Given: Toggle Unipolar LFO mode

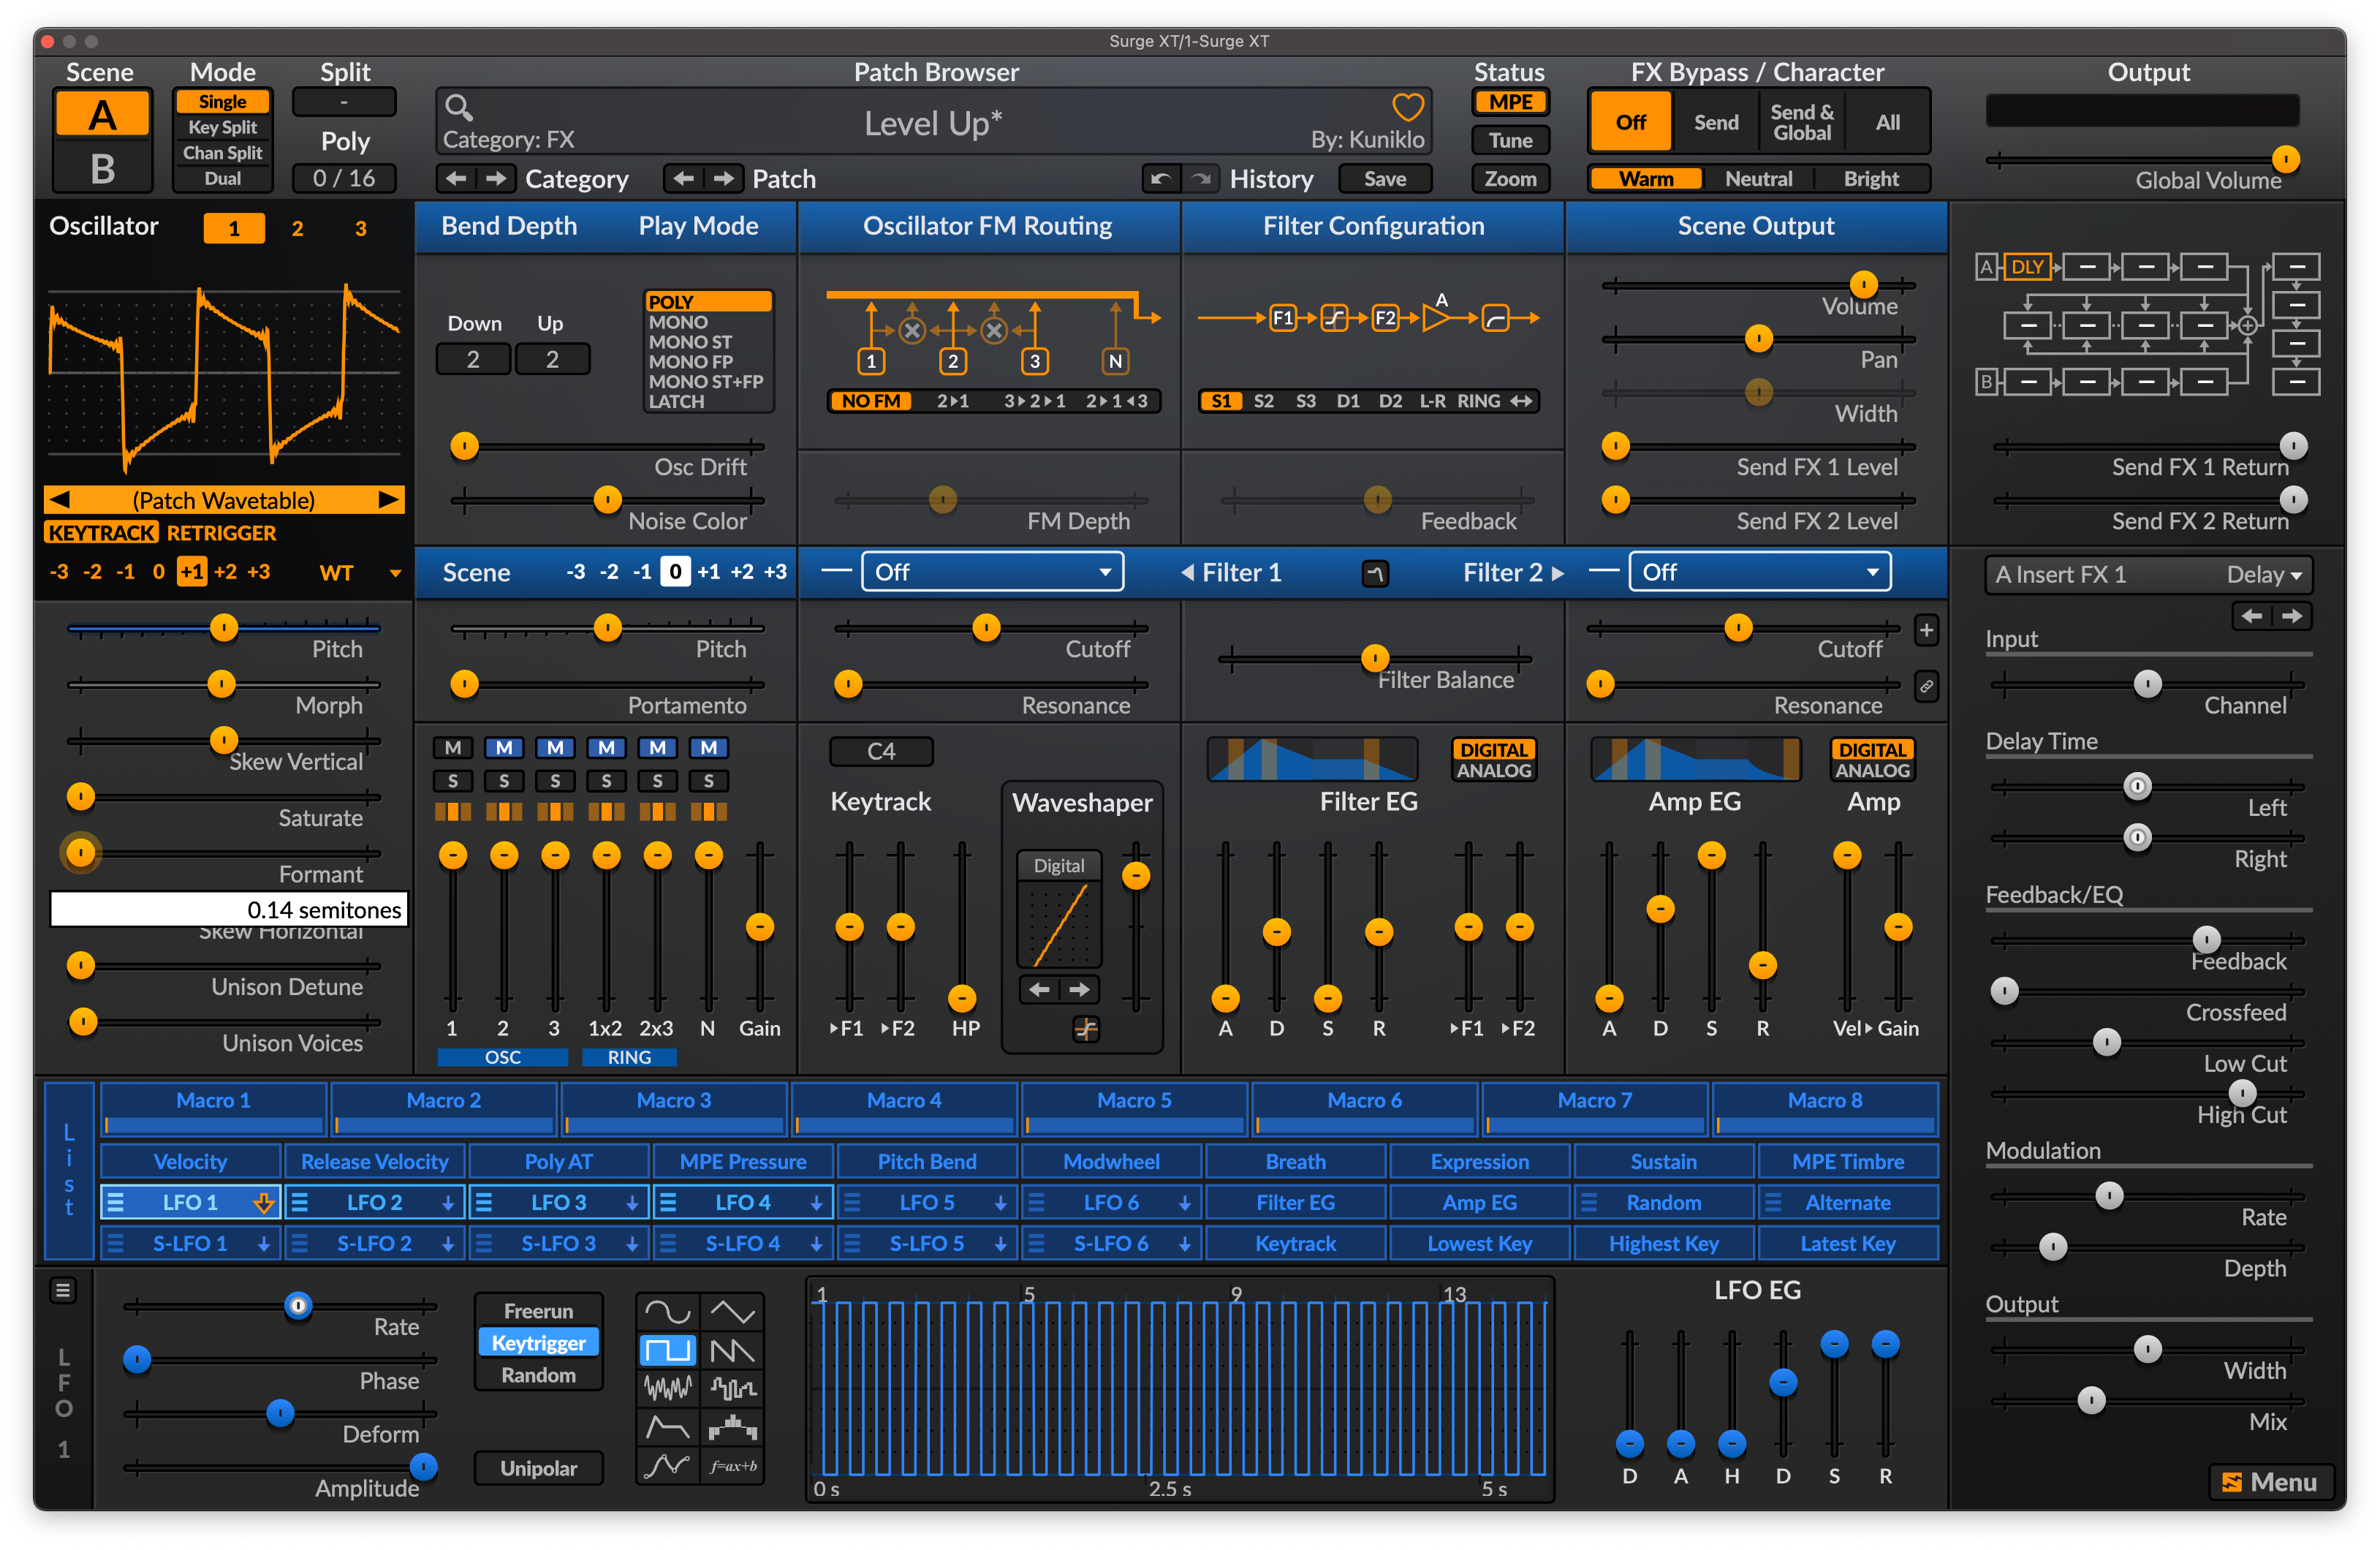Looking at the screenshot, I should point(538,1468).
